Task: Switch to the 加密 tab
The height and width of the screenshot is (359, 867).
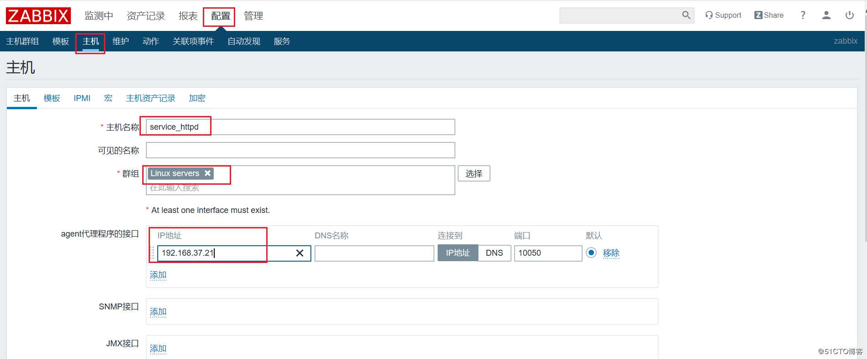Action: coord(197,98)
